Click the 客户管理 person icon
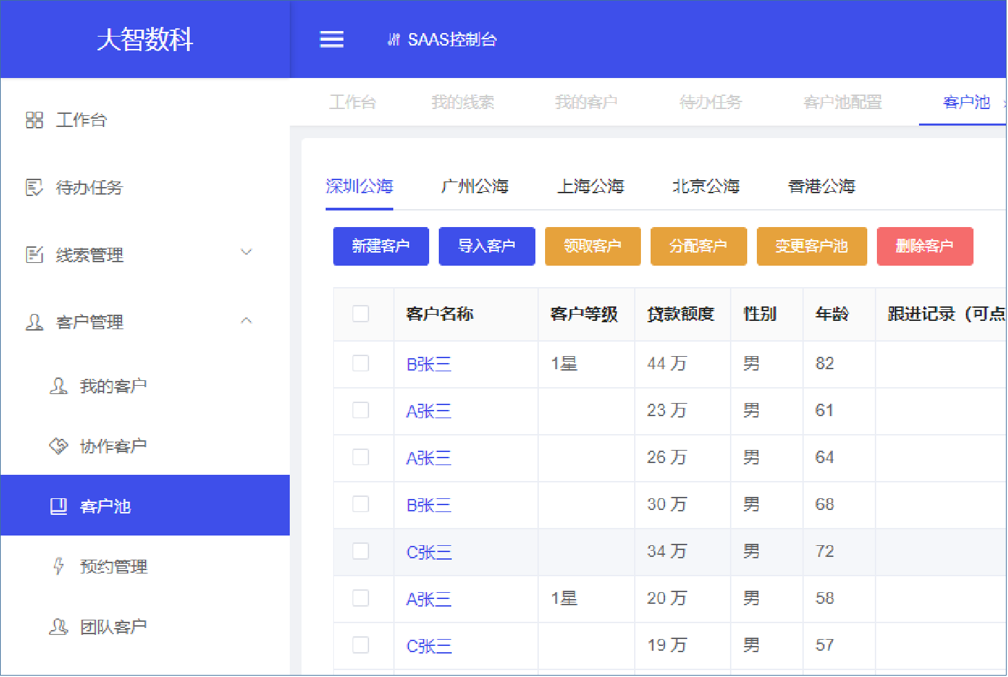This screenshot has height=677, width=1008. (34, 322)
